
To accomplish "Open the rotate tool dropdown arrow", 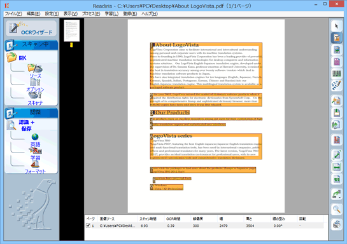I will (x=340, y=198).
